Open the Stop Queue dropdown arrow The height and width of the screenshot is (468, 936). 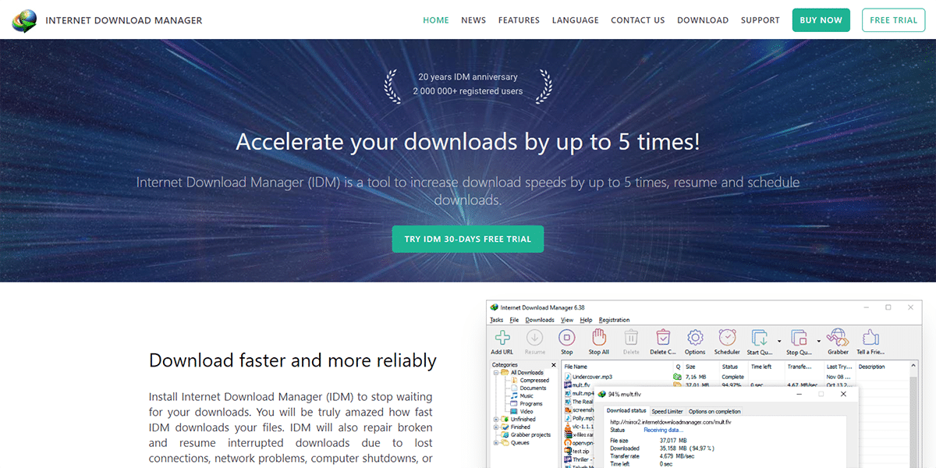818,341
